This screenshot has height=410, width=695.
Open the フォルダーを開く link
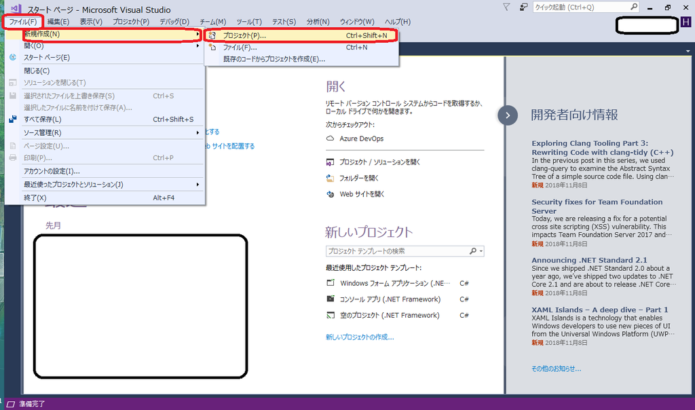coord(359,178)
